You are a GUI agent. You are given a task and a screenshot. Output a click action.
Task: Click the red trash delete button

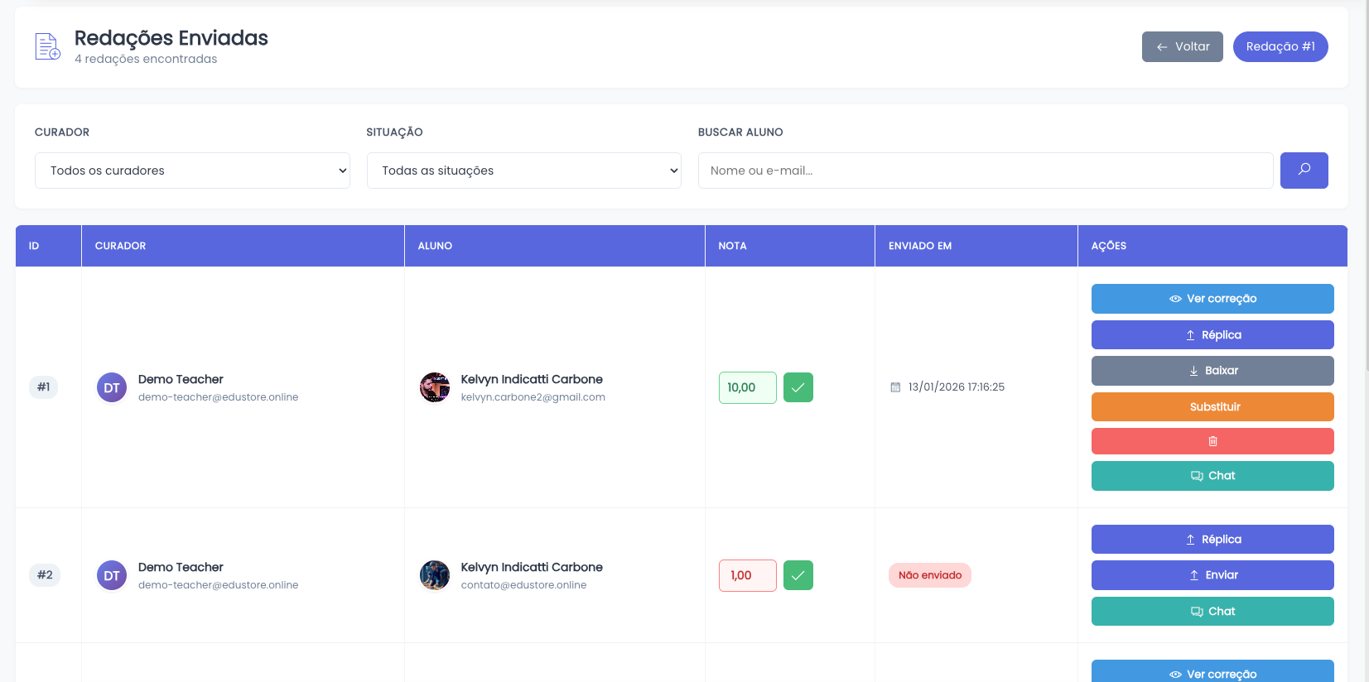pyautogui.click(x=1212, y=441)
